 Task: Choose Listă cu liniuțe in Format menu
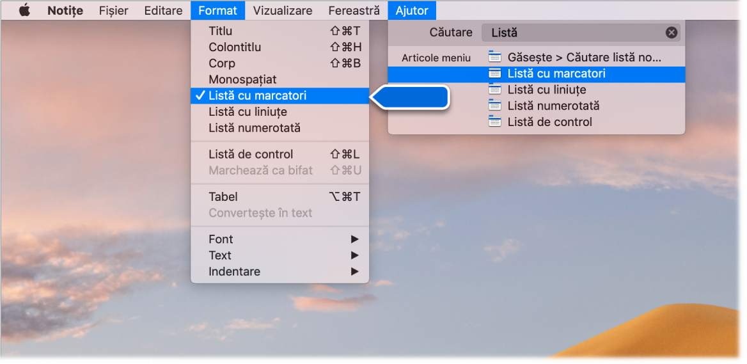pos(279,112)
